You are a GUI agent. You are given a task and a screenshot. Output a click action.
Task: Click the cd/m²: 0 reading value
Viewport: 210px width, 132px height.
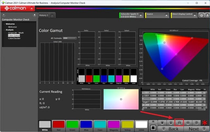point(44,107)
